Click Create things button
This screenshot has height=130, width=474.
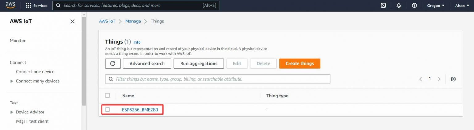click(x=300, y=63)
